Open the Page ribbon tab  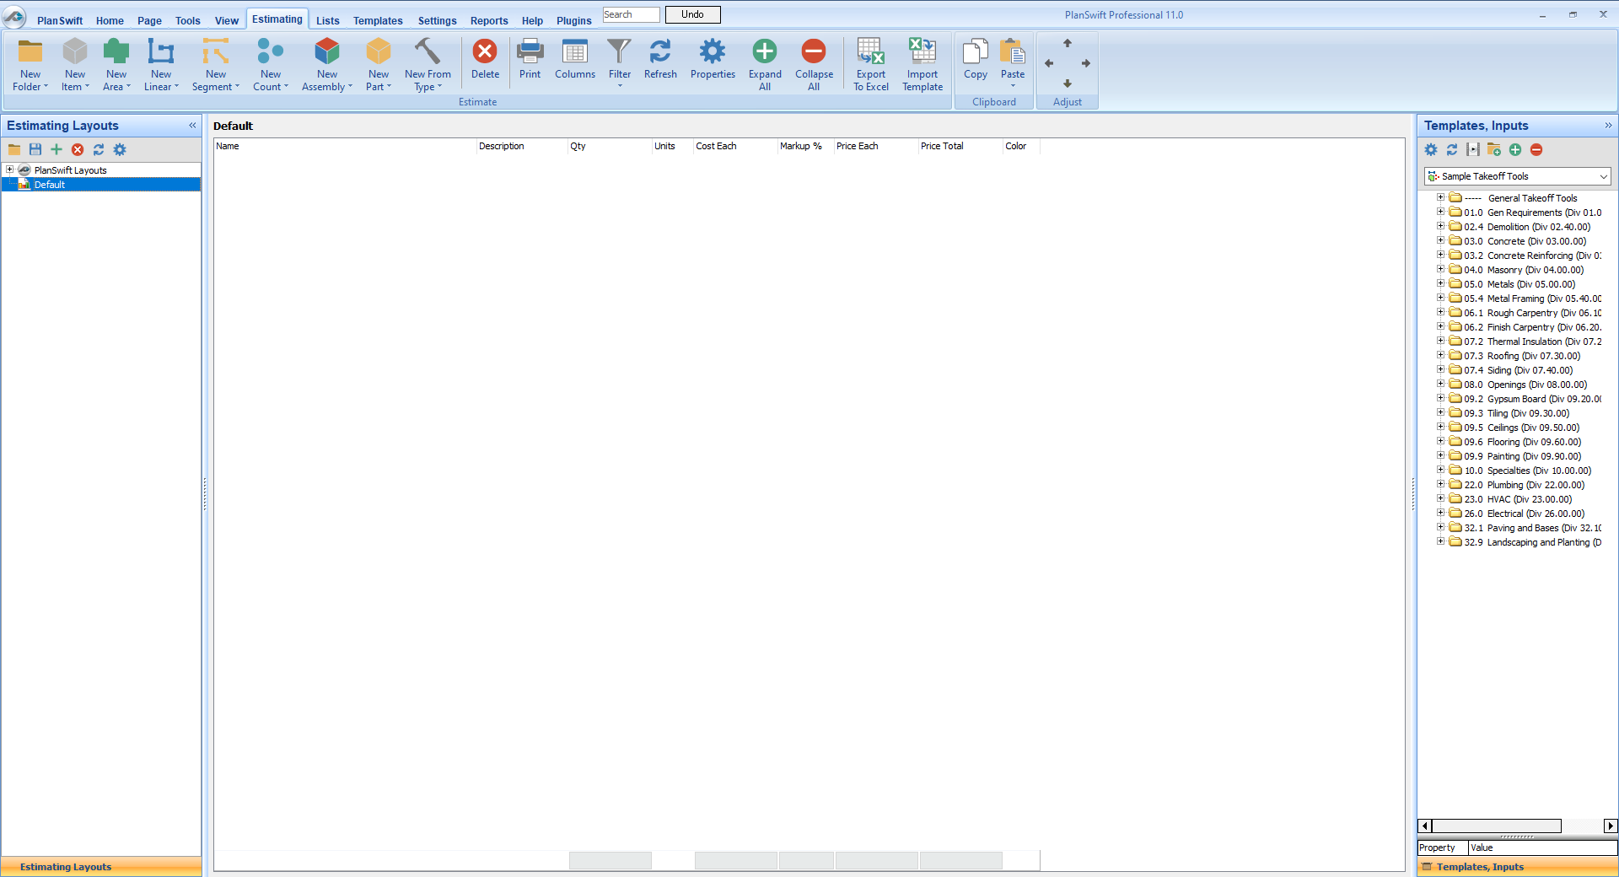click(x=149, y=20)
